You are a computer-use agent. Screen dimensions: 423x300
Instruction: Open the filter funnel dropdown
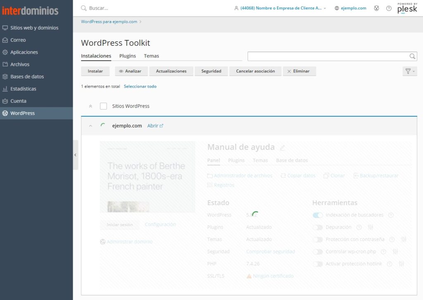click(410, 71)
